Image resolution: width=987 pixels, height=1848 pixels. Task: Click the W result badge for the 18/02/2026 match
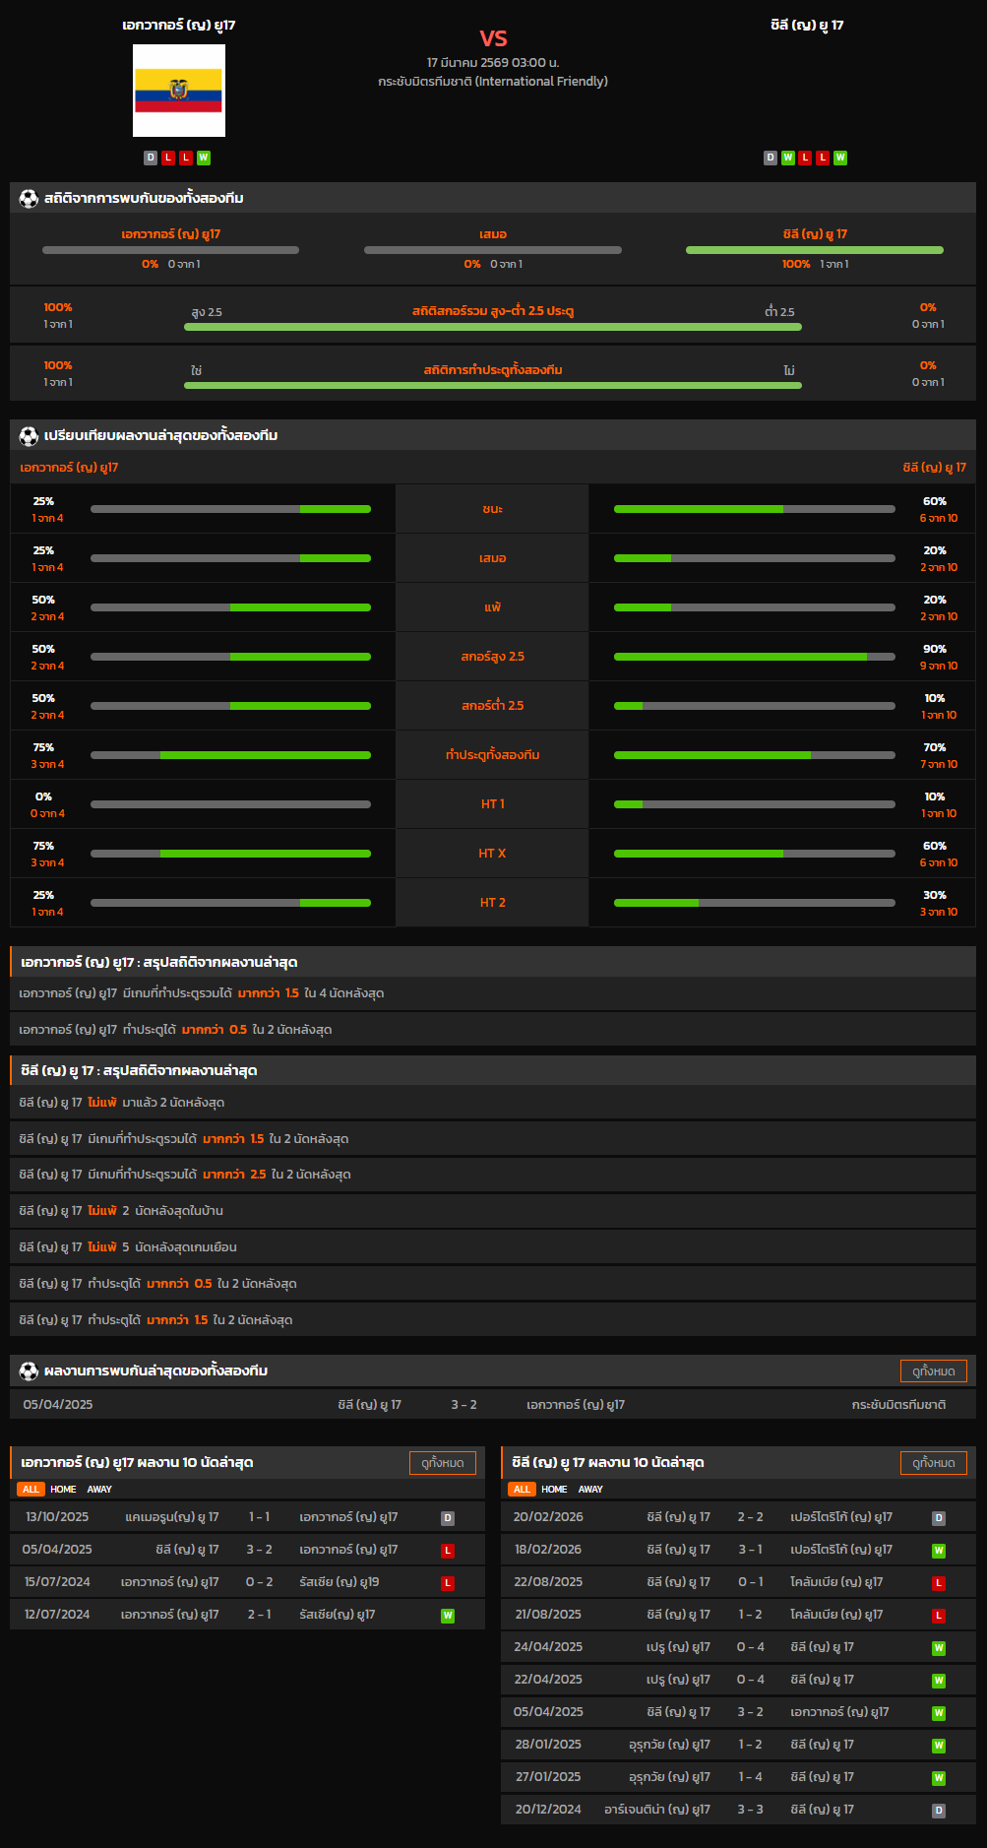pos(939,1551)
